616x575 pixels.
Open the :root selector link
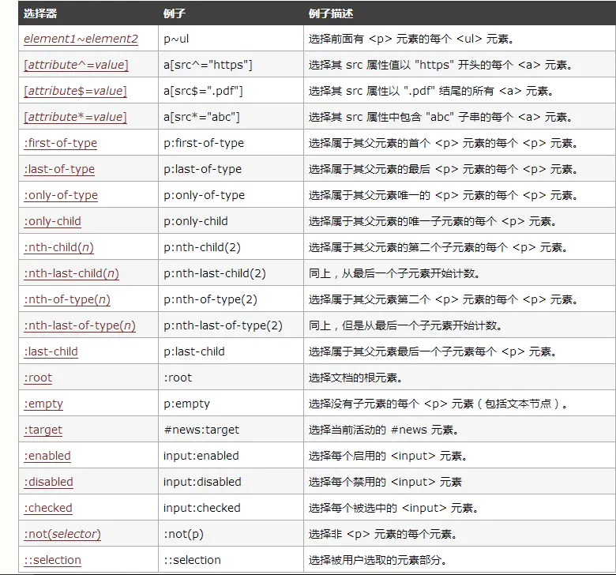[38, 378]
